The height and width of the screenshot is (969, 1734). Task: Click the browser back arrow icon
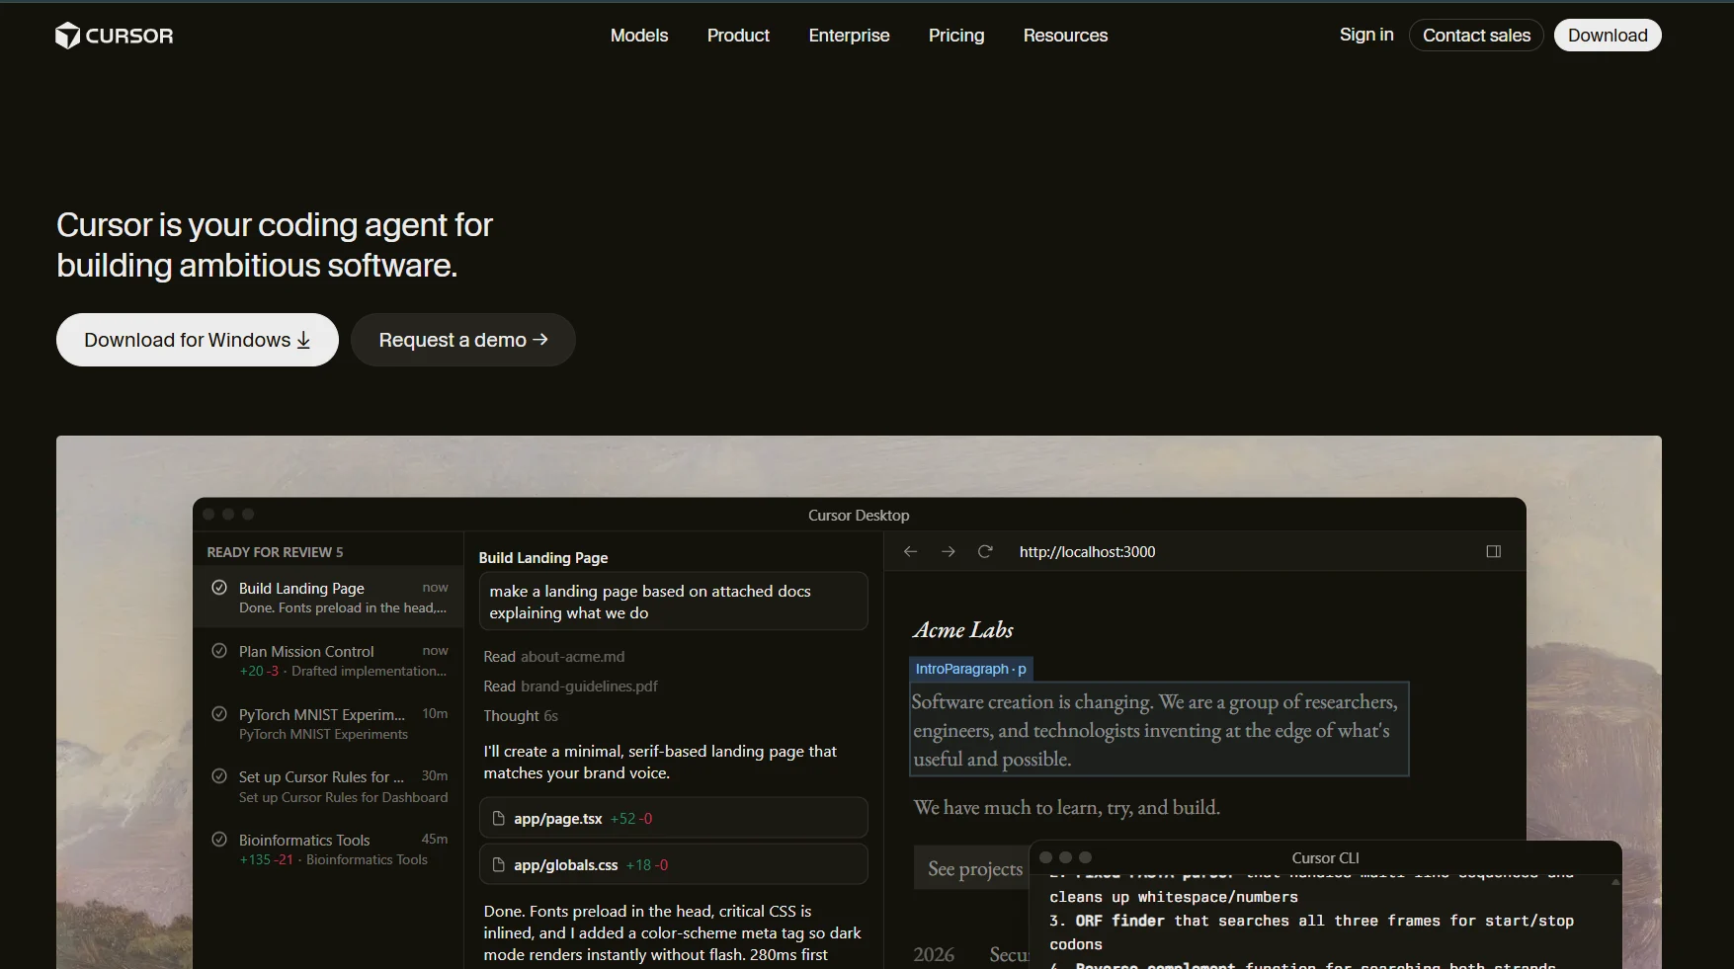[910, 551]
